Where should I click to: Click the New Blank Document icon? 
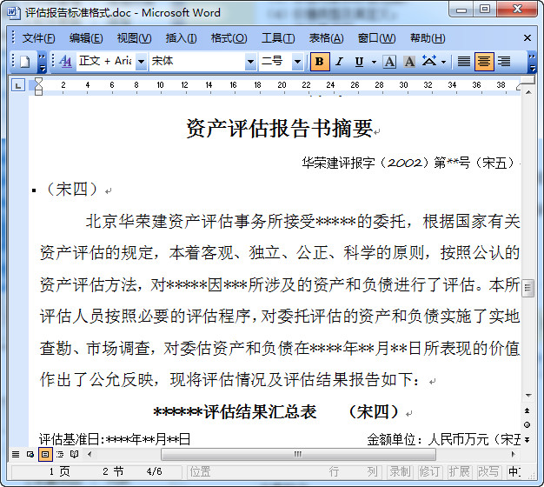click(25, 62)
